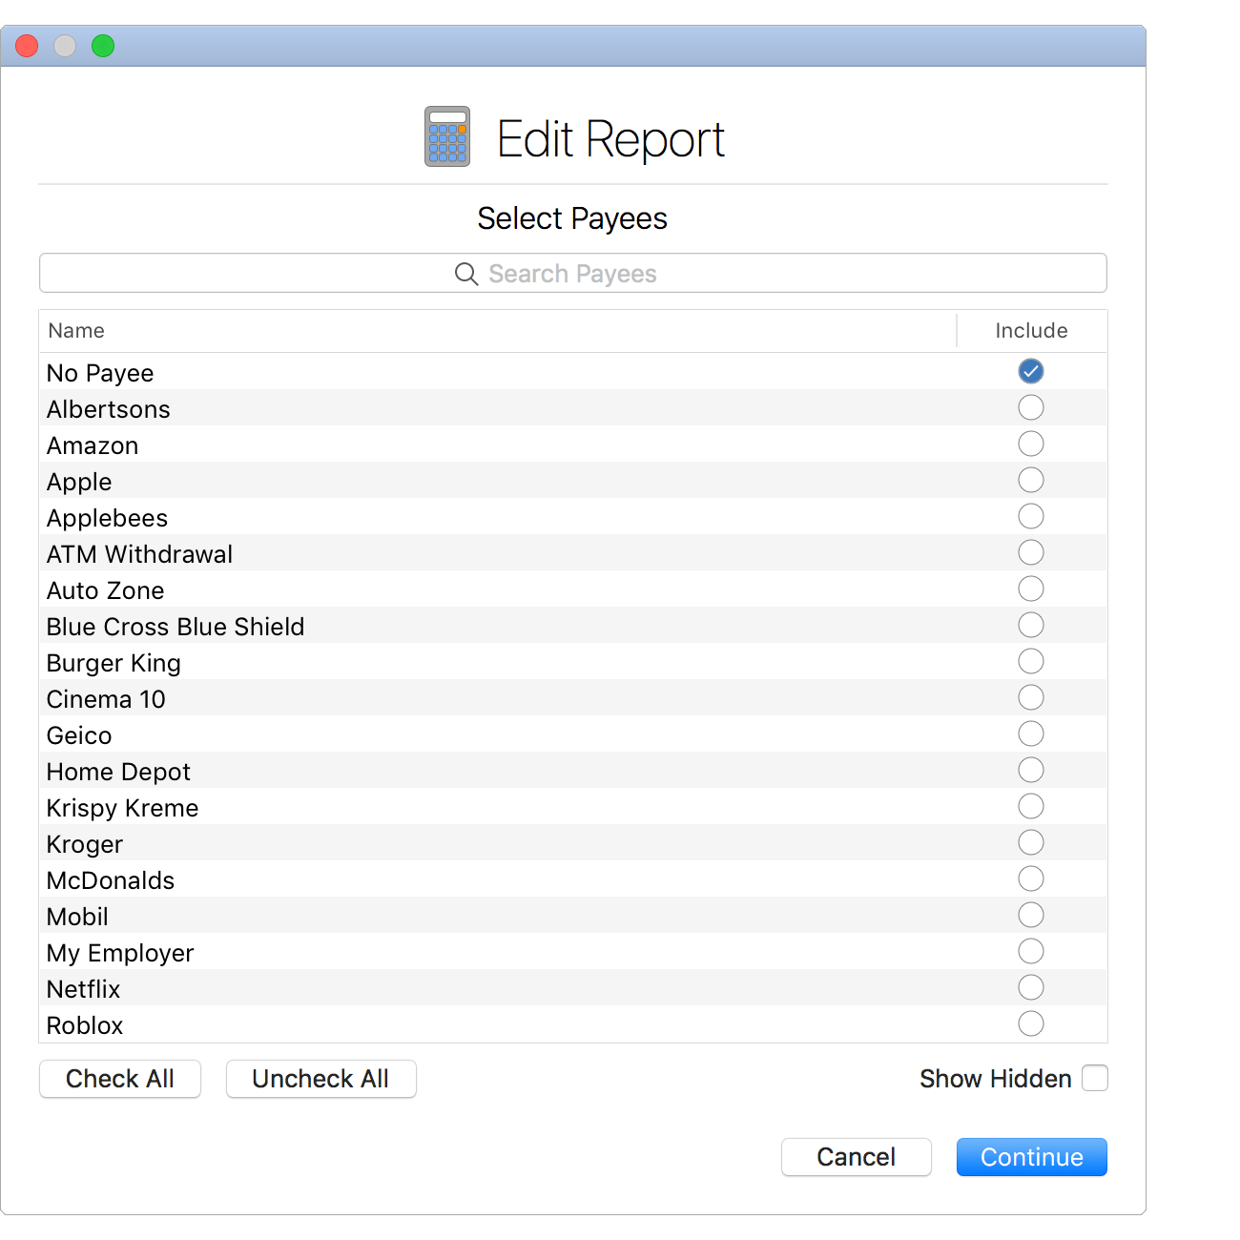Include Home Depot in report
The width and height of the screenshot is (1240, 1240).
pyautogui.click(x=1031, y=770)
